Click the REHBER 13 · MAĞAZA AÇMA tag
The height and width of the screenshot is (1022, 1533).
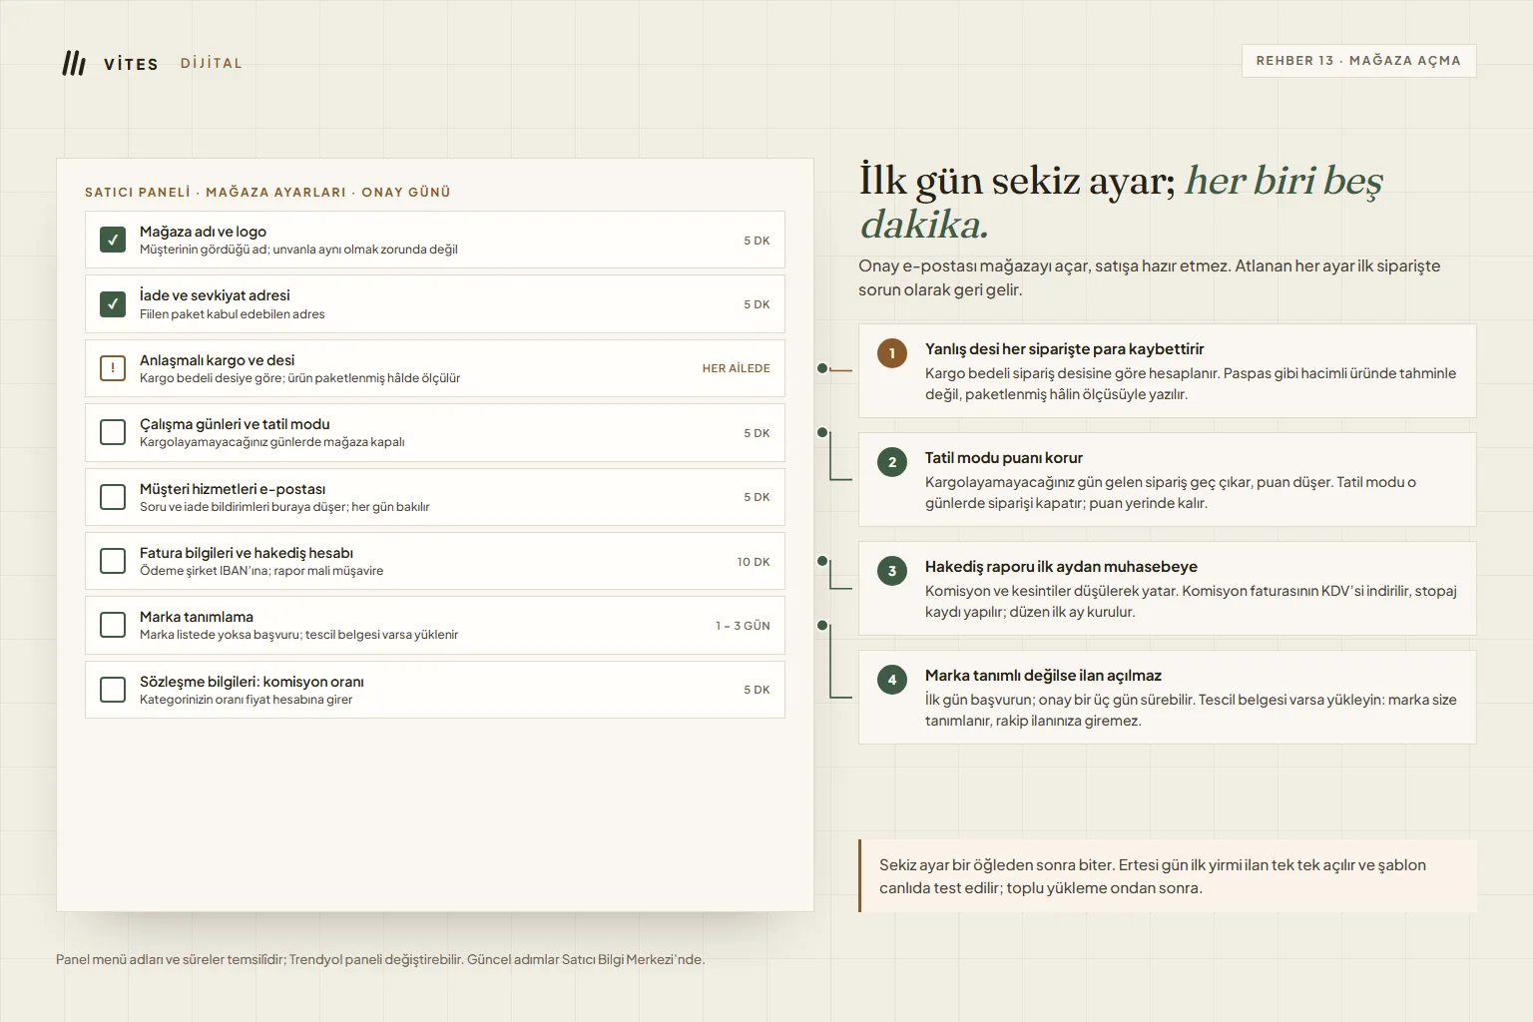(1358, 61)
